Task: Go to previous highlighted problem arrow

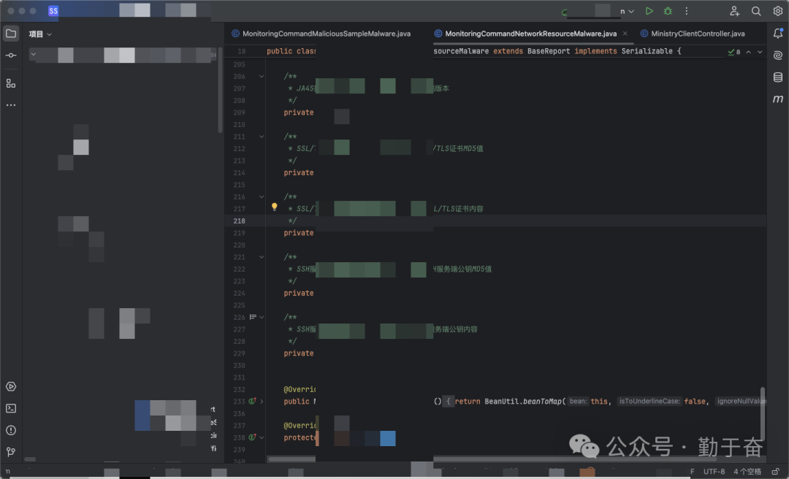Action: point(749,52)
